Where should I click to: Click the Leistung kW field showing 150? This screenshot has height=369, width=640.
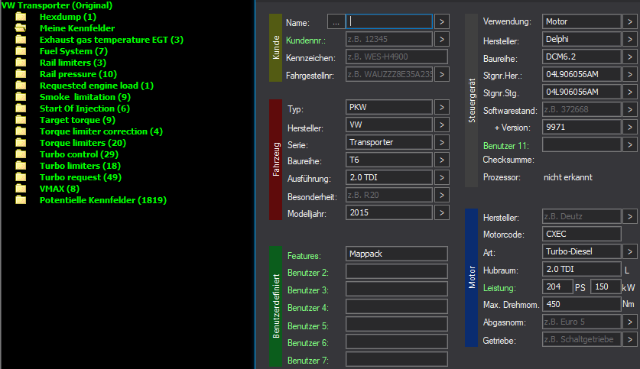[606, 286]
